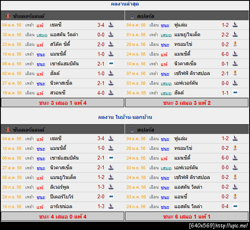Click cup icon in เซาธ์แฮมป์ตัน row under ผลงานล่าสุด
Screen dimensions: 250x230
tap(111, 63)
